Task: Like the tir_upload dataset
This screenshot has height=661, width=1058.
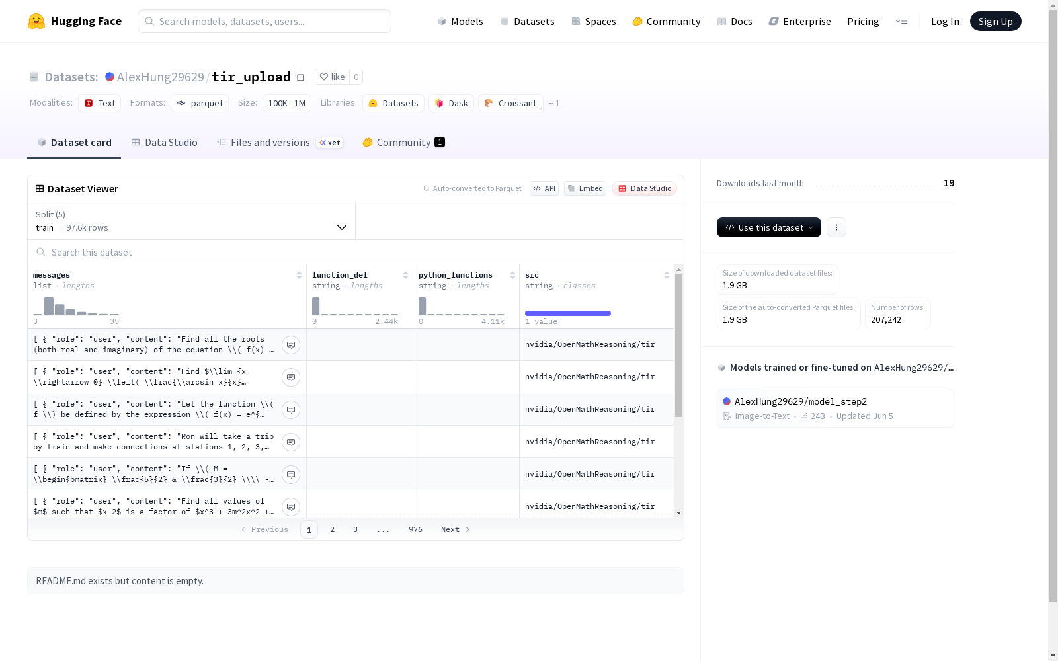Action: pyautogui.click(x=332, y=77)
